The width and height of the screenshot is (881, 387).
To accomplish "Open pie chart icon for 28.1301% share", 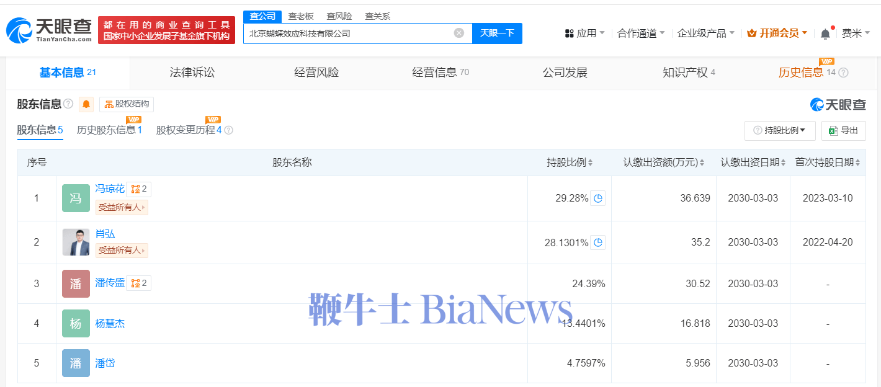I will 597,242.
